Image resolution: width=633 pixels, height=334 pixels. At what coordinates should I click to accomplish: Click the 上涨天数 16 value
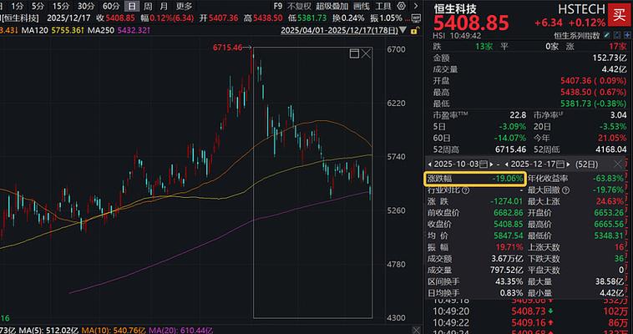[x=620, y=247]
